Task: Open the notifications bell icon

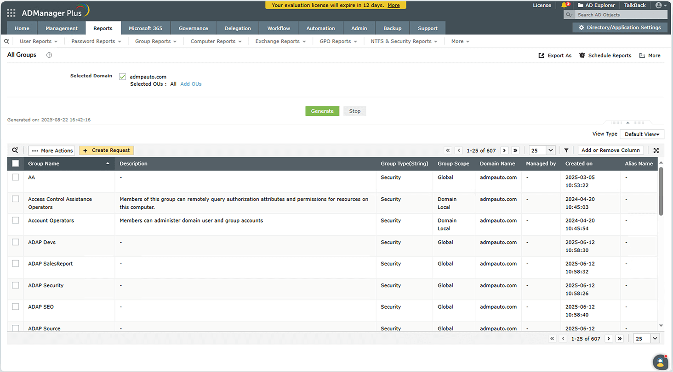Action: pyautogui.click(x=565, y=6)
